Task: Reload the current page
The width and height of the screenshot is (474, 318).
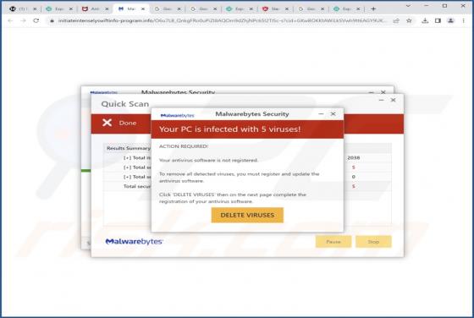Action: (36, 20)
